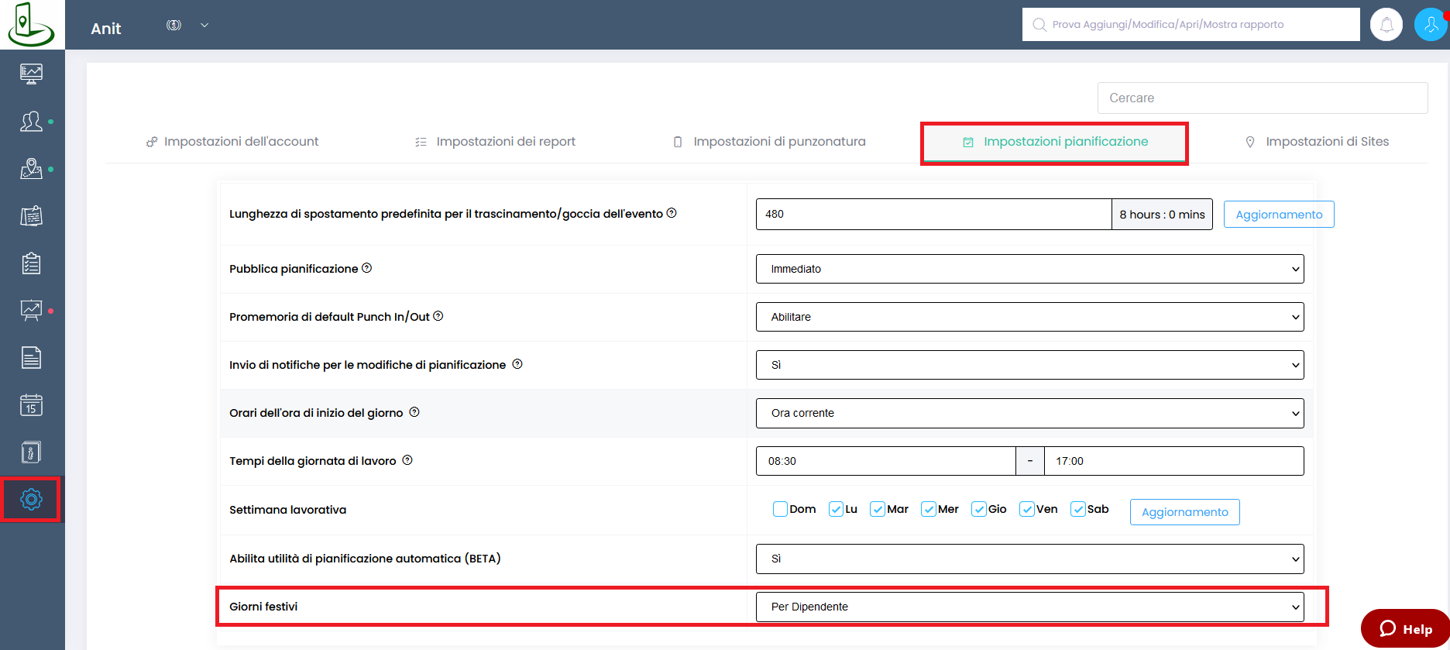Click the Cercare search field
Image resolution: width=1450 pixels, height=650 pixels.
1263,98
